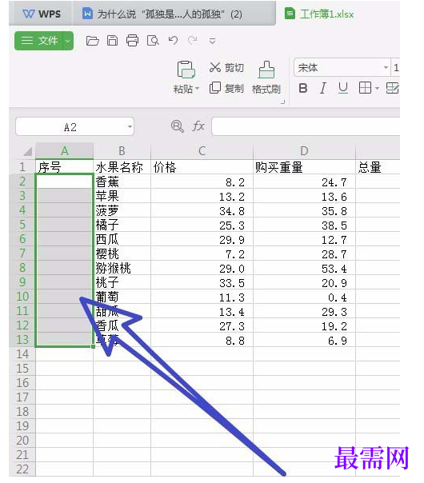Click the cell with 西瓜
424x483 pixels.
click(122, 239)
